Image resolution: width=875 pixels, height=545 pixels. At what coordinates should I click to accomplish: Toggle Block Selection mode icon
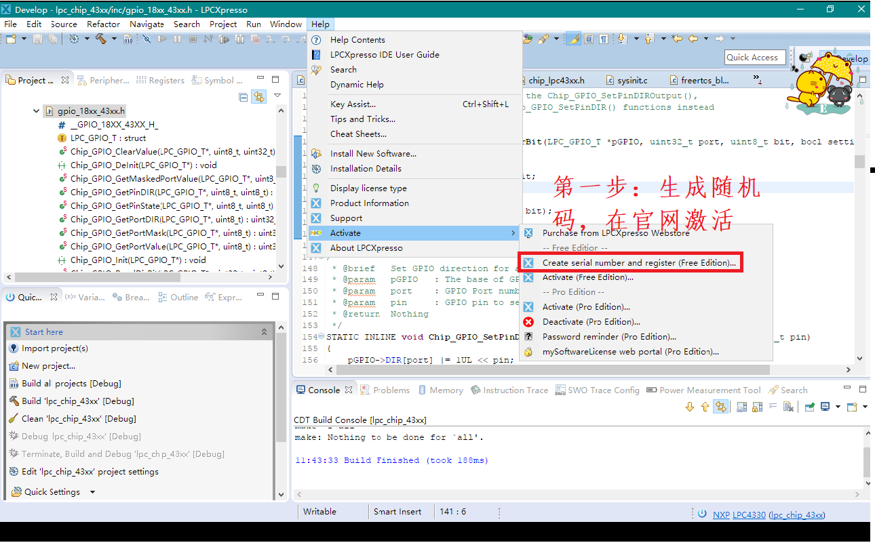(x=589, y=39)
